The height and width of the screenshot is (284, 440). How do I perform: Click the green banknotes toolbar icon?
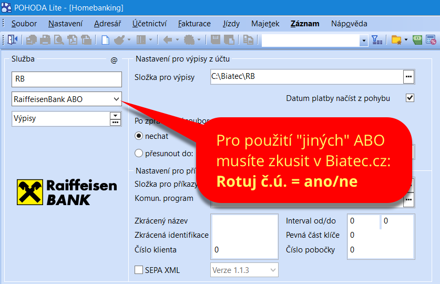(417, 40)
